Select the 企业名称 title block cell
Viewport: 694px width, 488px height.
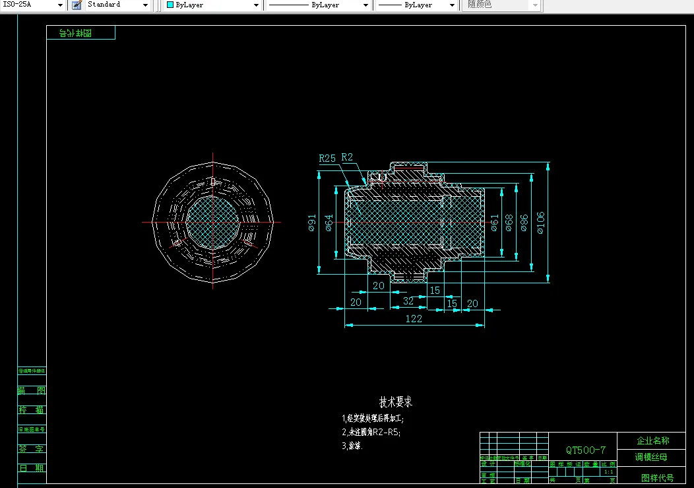tap(653, 440)
